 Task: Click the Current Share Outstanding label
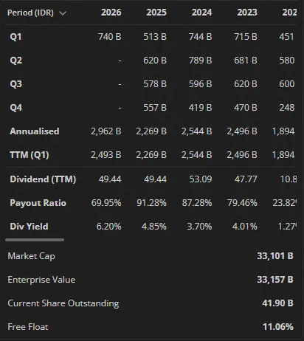pyautogui.click(x=63, y=303)
